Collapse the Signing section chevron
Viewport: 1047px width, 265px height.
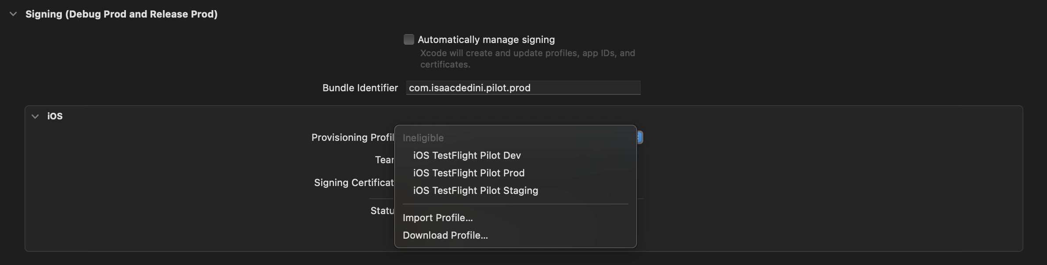point(14,14)
